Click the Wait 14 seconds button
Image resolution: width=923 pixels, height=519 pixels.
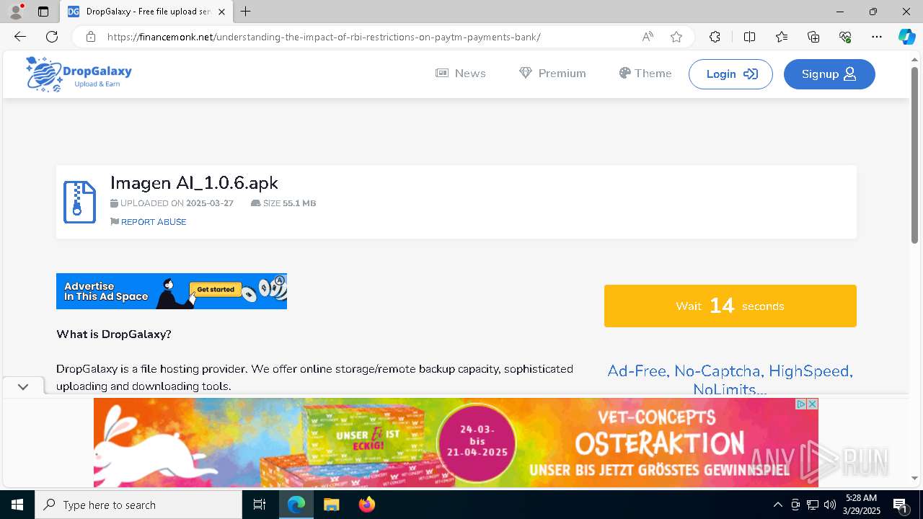[x=730, y=306]
